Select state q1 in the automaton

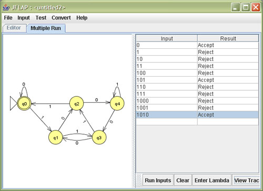click(x=56, y=137)
